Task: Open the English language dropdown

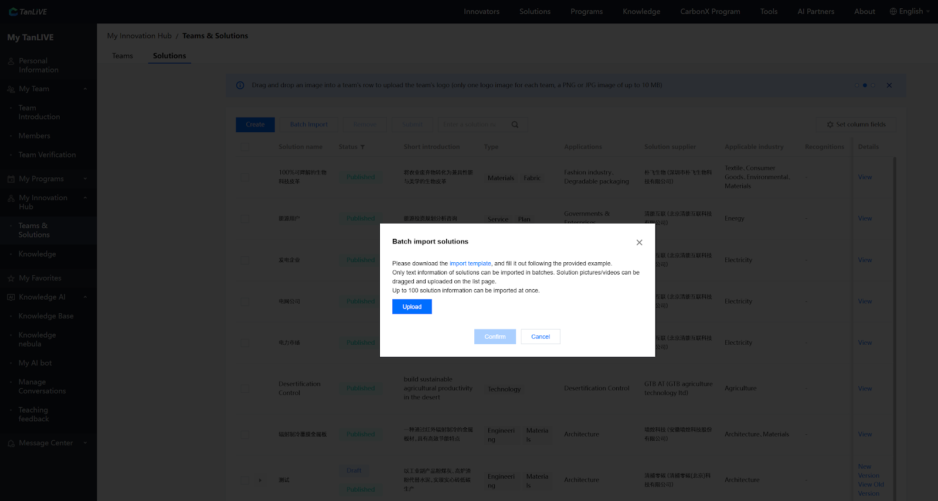Action: (910, 11)
